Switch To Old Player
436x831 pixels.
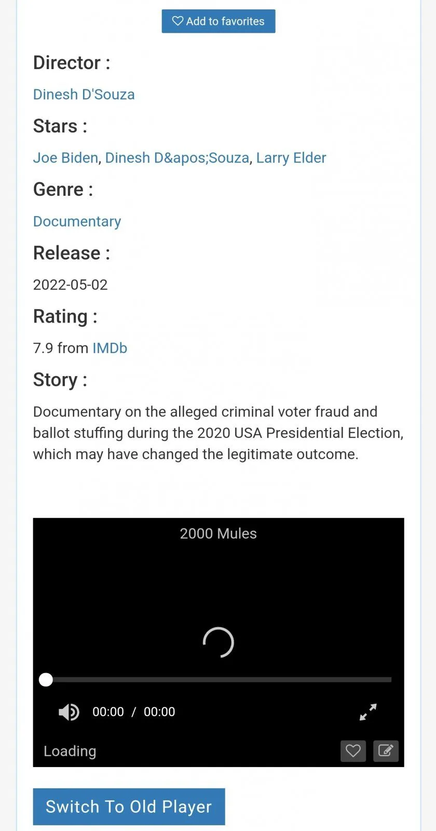click(x=128, y=807)
